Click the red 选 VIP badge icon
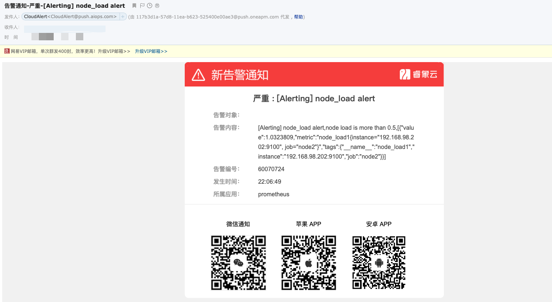552x302 pixels. (7, 51)
